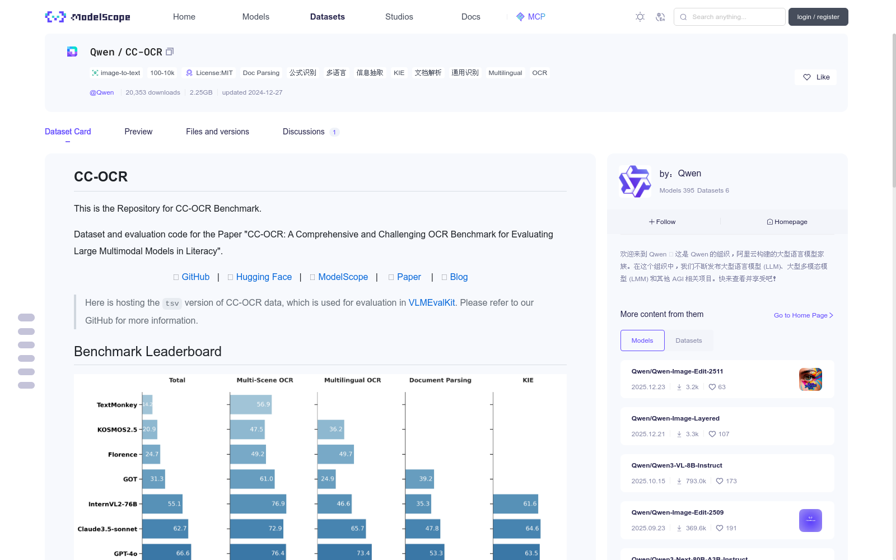Open the GitHub link in the dataset card

(195, 277)
